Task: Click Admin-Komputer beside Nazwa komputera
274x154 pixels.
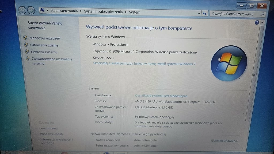Action: 146,140
